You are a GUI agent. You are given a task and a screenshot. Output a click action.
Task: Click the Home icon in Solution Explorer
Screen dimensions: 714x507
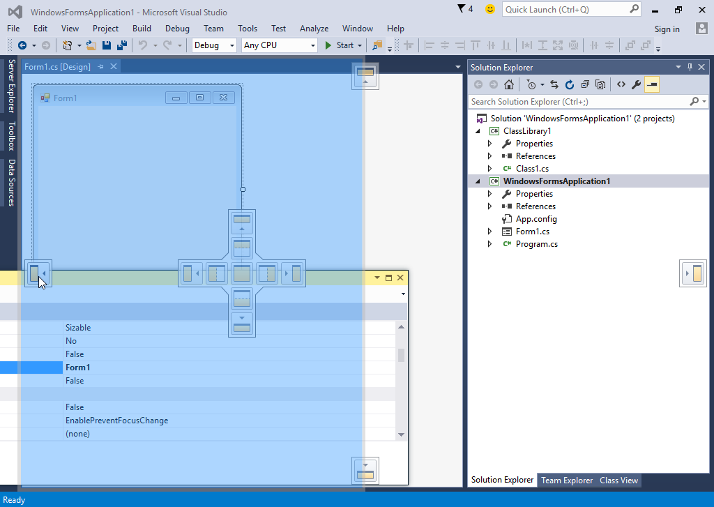click(x=508, y=84)
